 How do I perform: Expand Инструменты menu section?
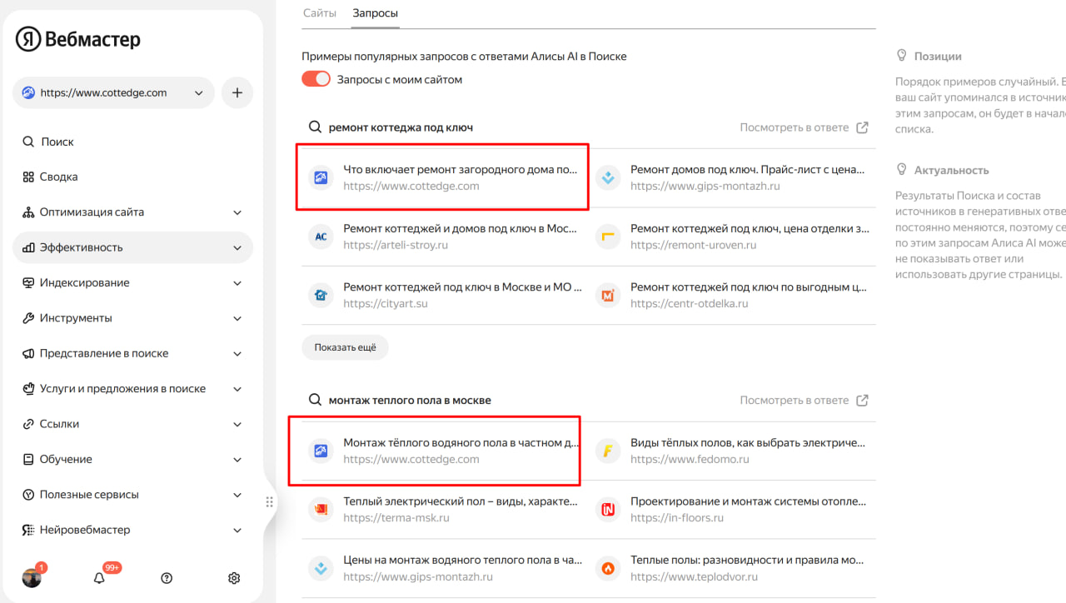[237, 318]
